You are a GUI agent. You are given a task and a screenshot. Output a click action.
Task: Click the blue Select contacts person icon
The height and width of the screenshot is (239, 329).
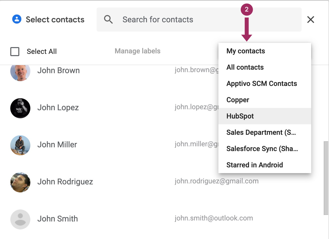point(17,19)
